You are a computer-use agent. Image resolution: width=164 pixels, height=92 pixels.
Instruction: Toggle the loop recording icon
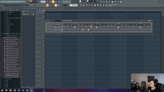coord(59,2)
